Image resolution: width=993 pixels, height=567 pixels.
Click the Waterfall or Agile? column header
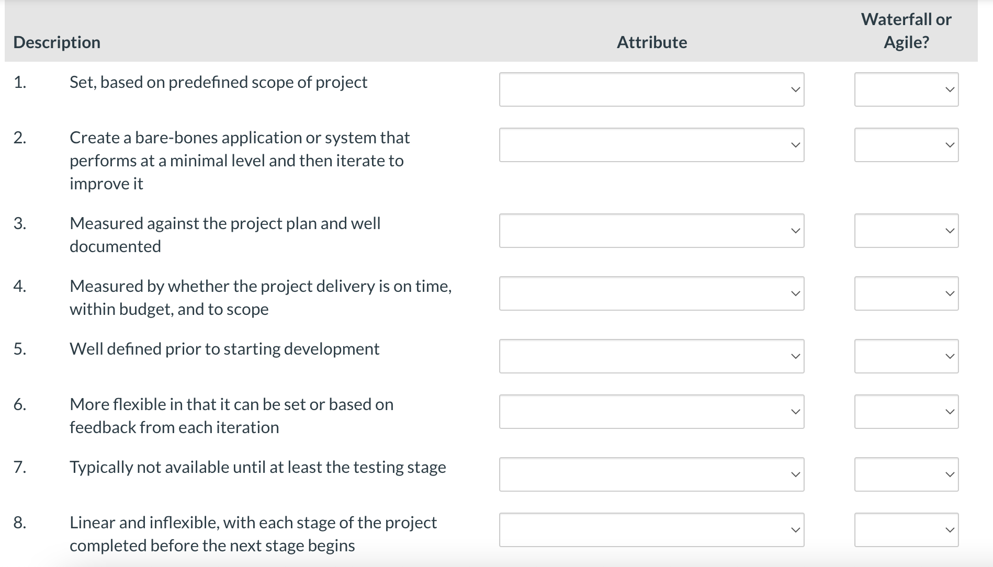pos(906,31)
